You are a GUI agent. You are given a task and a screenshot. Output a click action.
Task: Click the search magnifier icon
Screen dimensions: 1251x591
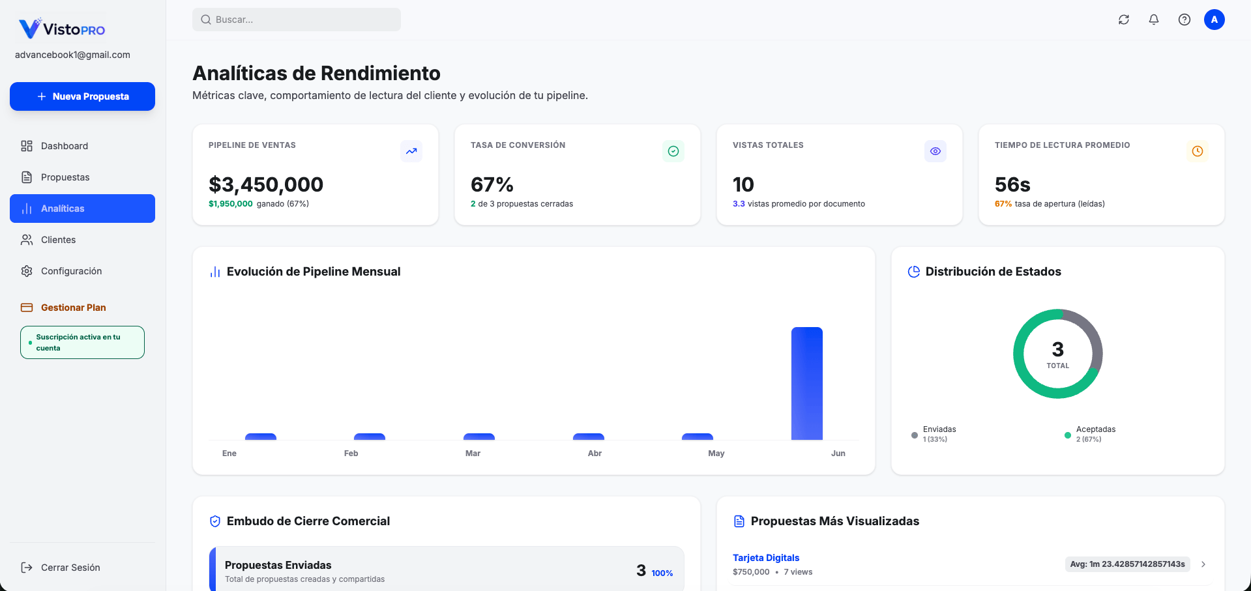(x=206, y=20)
